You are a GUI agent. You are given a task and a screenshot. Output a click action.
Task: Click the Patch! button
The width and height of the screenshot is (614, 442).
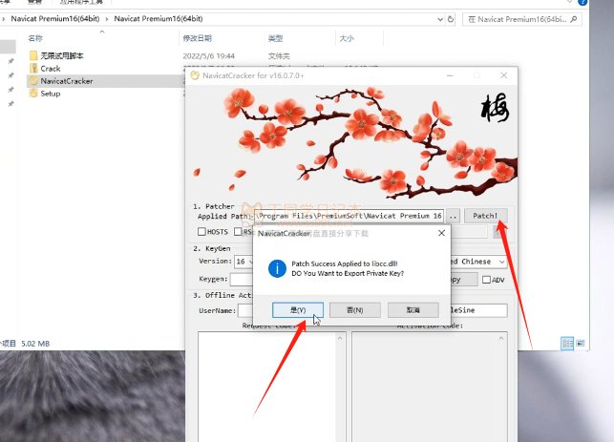coord(485,216)
